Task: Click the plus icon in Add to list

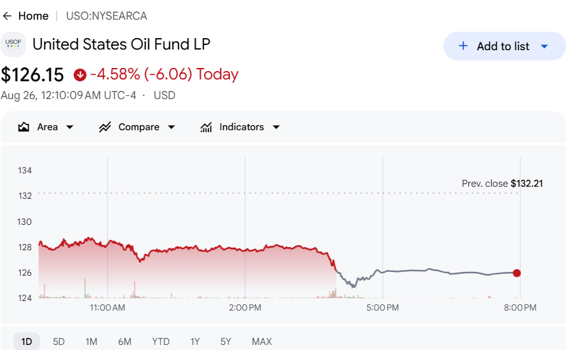Action: pos(463,46)
